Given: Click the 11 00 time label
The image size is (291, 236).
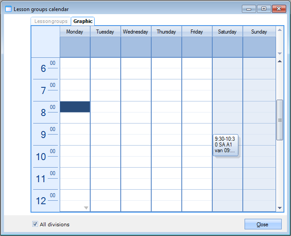Looking at the screenshot, I should coord(46,179).
